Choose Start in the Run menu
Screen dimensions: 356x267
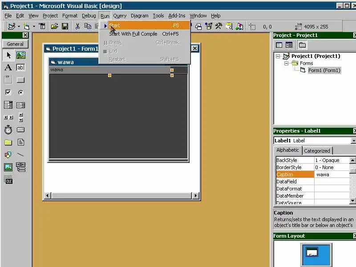(x=145, y=25)
